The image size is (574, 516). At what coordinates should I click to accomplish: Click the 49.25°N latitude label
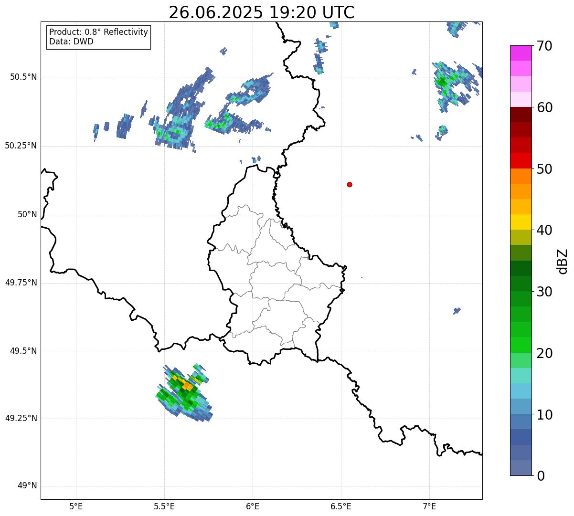point(21,418)
